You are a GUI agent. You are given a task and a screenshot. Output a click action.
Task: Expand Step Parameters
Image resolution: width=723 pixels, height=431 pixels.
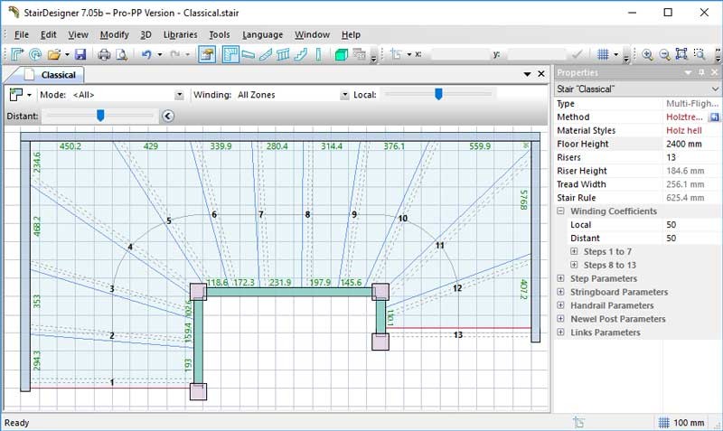coord(560,278)
